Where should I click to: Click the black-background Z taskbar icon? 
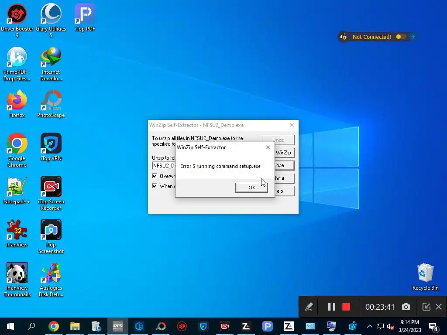(x=246, y=326)
